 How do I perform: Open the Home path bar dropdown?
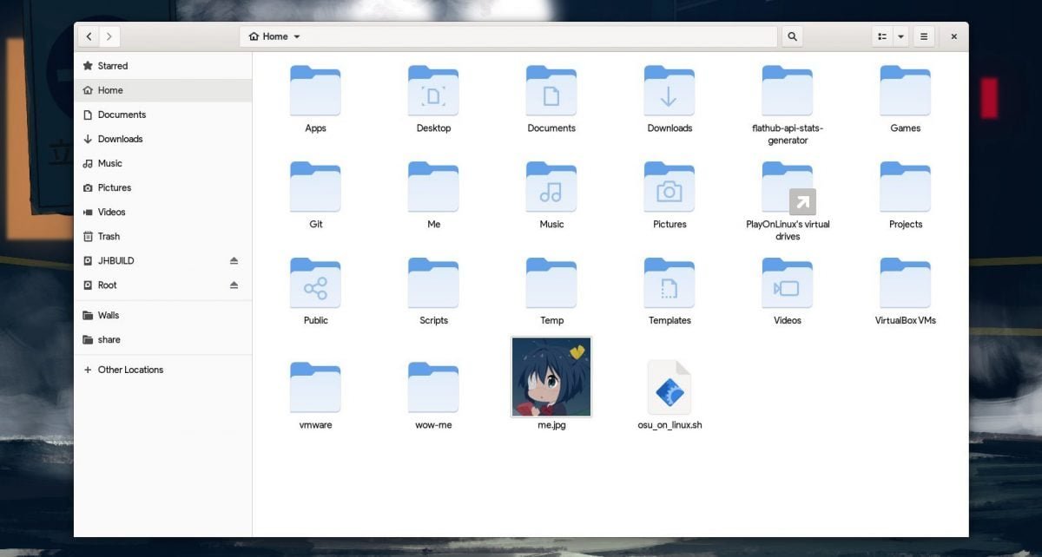(274, 36)
